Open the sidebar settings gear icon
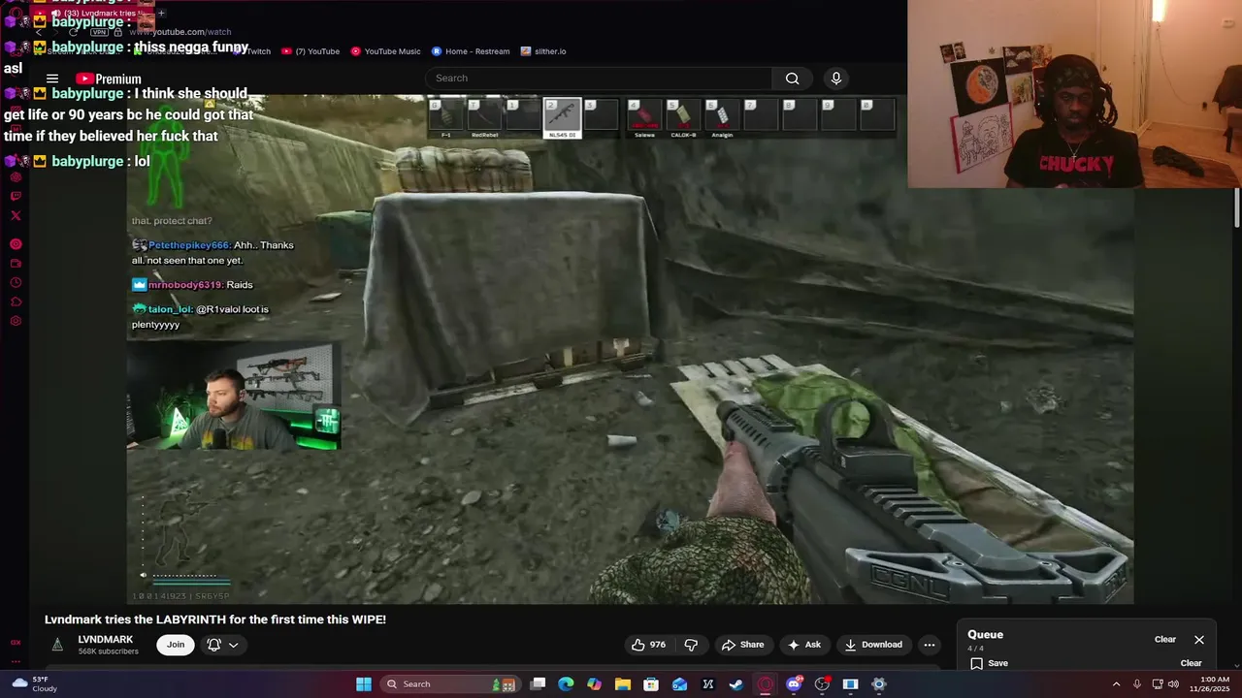The height and width of the screenshot is (698, 1242). click(x=16, y=321)
